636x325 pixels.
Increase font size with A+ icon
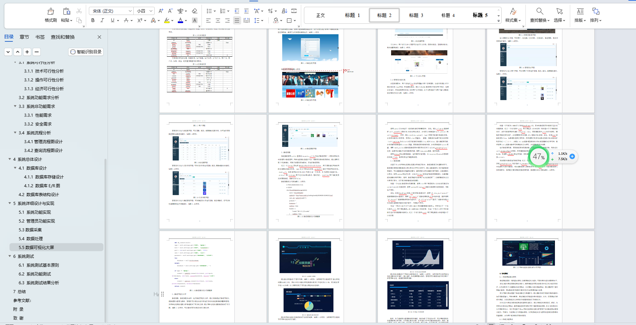coord(161,11)
